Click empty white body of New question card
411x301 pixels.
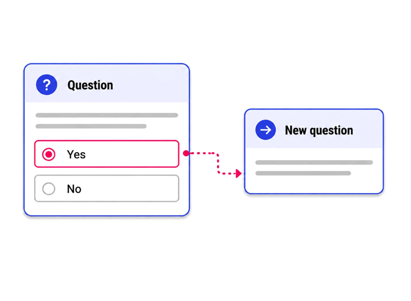point(314,184)
